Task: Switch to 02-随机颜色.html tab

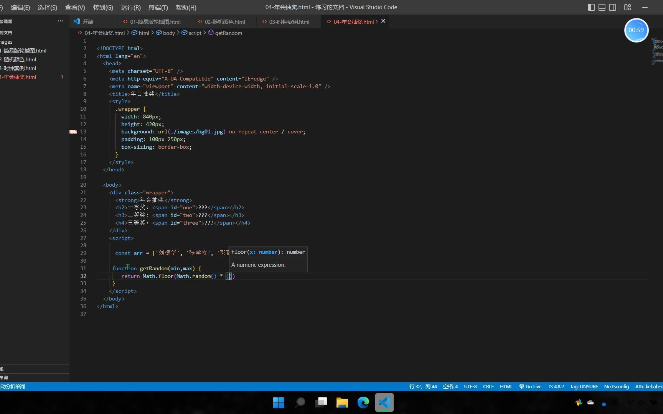Action: coord(224,22)
